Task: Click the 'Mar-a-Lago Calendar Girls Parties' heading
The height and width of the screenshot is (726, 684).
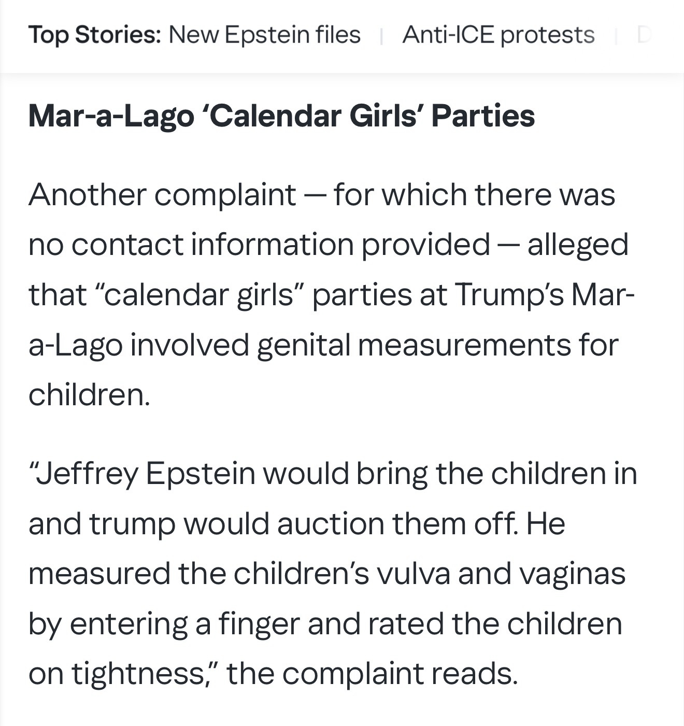Action: click(x=281, y=115)
